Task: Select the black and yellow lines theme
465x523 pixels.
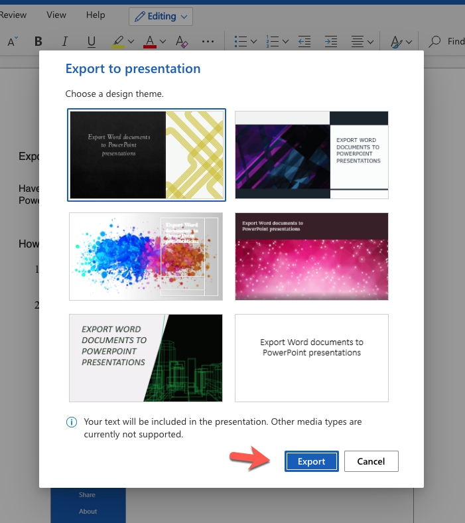Action: tap(147, 155)
